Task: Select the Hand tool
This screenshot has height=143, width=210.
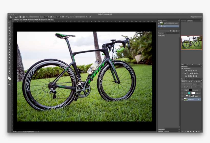Action: tap(9, 71)
